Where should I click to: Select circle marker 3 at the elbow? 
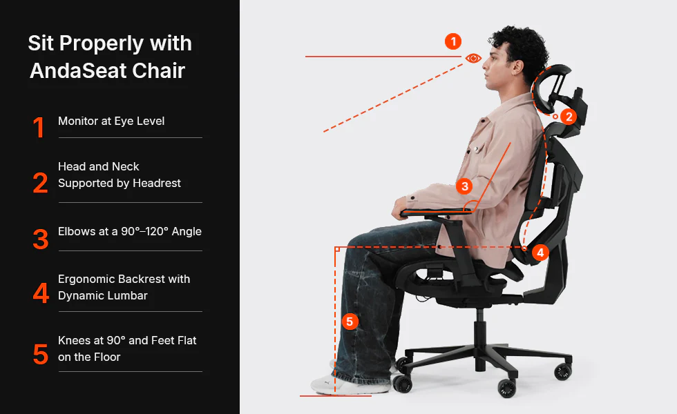(x=464, y=186)
